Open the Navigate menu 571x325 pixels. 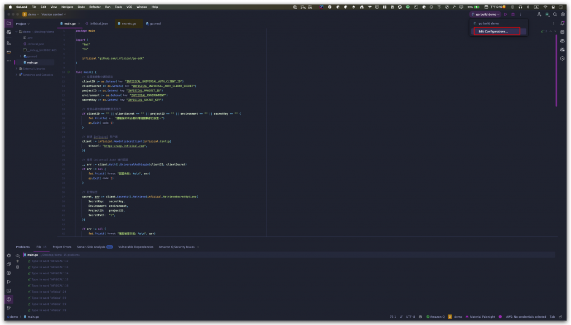[67, 7]
